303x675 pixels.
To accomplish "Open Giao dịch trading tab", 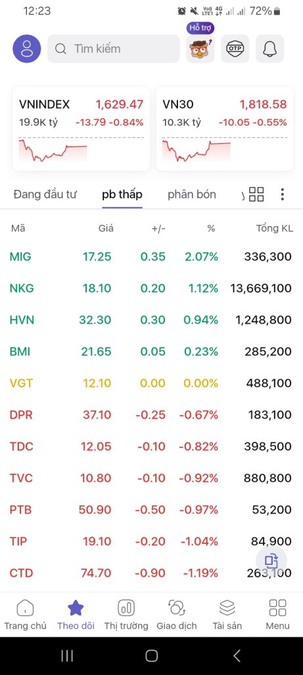I will pos(176,615).
